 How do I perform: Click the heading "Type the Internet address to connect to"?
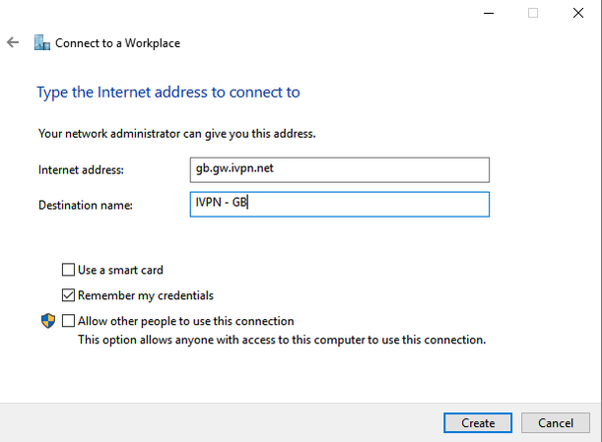[168, 93]
